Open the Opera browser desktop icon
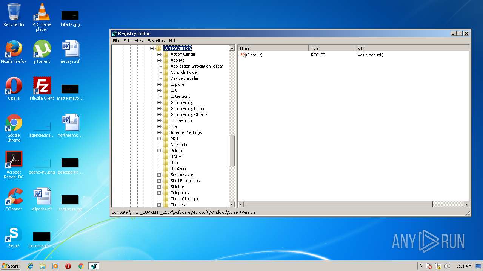 (x=14, y=89)
